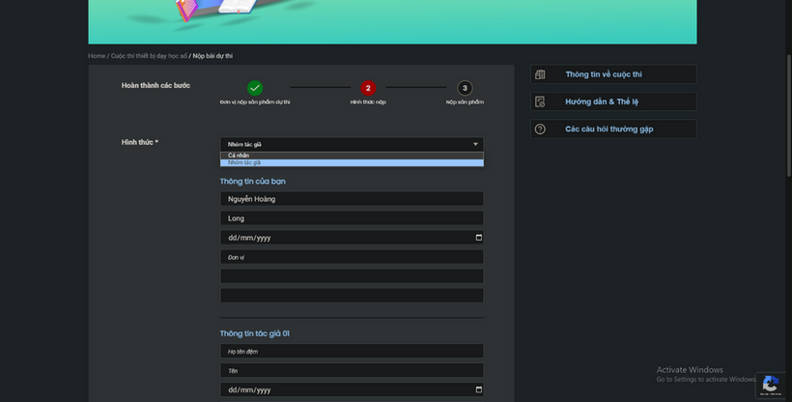The width and height of the screenshot is (792, 402).
Task: Expand the Hình thức dropdown arrow
Action: (475, 144)
